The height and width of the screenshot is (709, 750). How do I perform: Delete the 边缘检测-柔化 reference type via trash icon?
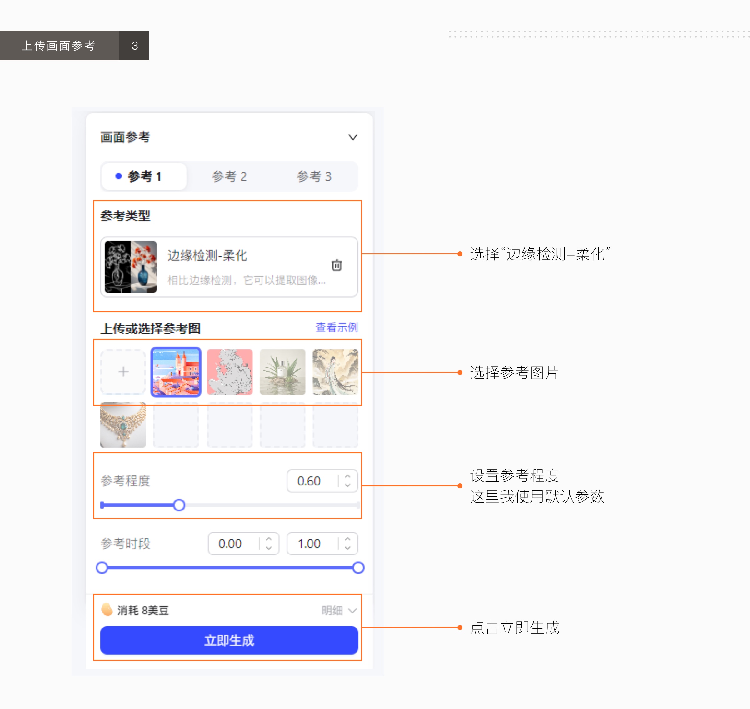click(336, 266)
